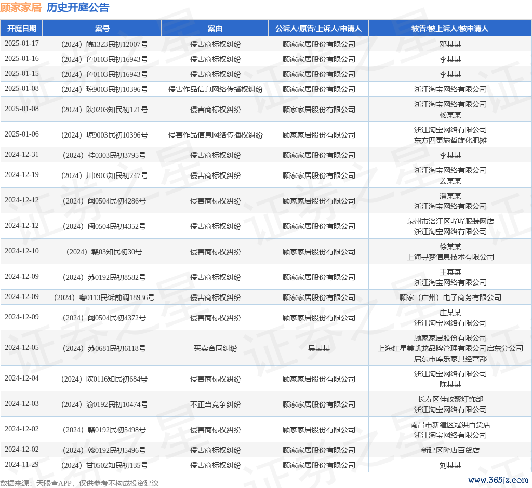Click defendant 刘某某
Image resolution: width=532 pixels, height=488 pixels.
pos(450,465)
